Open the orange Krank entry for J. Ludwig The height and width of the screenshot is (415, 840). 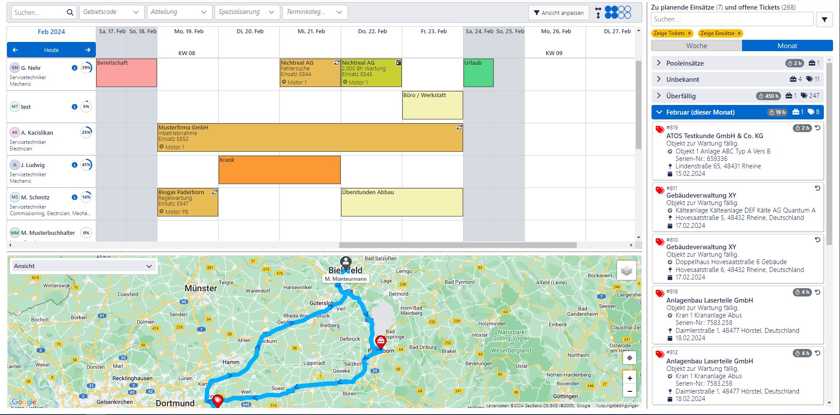click(x=279, y=170)
